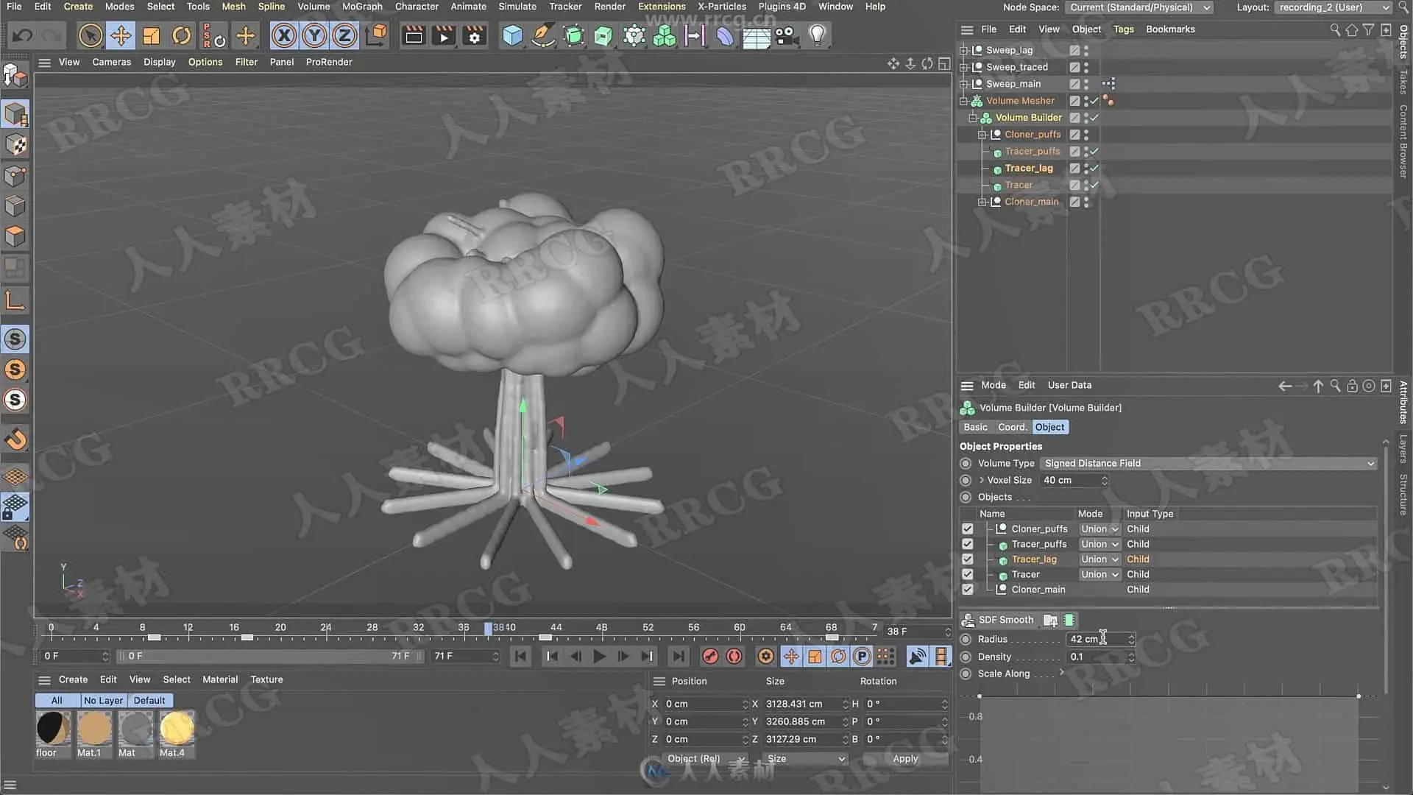Expand Sweep_main in object tree
The height and width of the screenshot is (795, 1413).
coord(963,84)
